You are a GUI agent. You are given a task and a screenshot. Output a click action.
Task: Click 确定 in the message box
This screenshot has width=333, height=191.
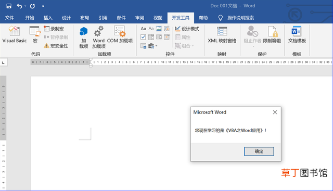click(259, 151)
